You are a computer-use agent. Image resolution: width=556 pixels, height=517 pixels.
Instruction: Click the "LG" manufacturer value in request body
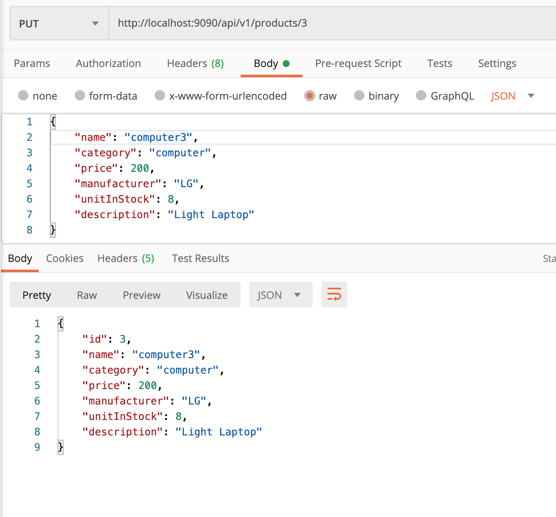tap(186, 184)
